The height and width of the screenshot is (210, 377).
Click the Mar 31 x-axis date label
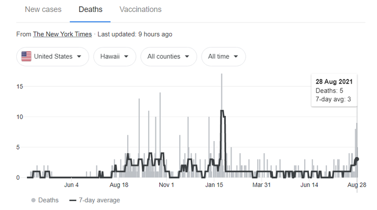(261, 185)
